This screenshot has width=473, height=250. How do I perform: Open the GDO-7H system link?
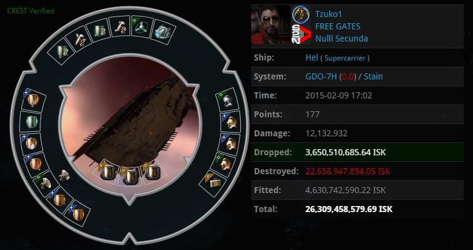tap(321, 76)
